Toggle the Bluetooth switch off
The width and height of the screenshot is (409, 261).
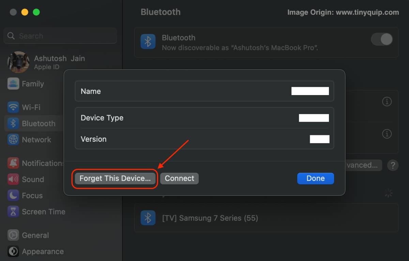coord(381,39)
